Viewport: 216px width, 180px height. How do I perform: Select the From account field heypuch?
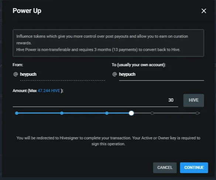point(62,75)
